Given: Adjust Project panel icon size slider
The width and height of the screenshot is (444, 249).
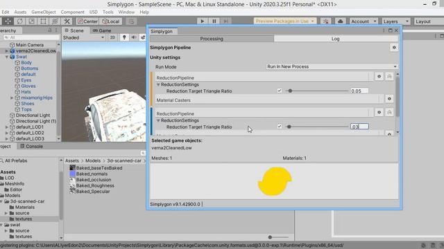Looking at the screenshot, I should click(278, 237).
